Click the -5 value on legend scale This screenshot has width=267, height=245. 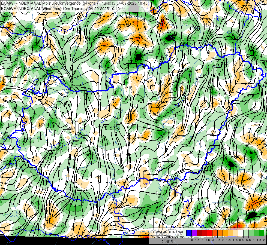click(191, 240)
